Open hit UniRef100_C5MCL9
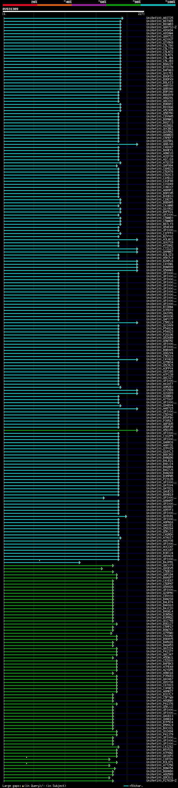The width and height of the screenshot is (178, 788). click(160, 322)
